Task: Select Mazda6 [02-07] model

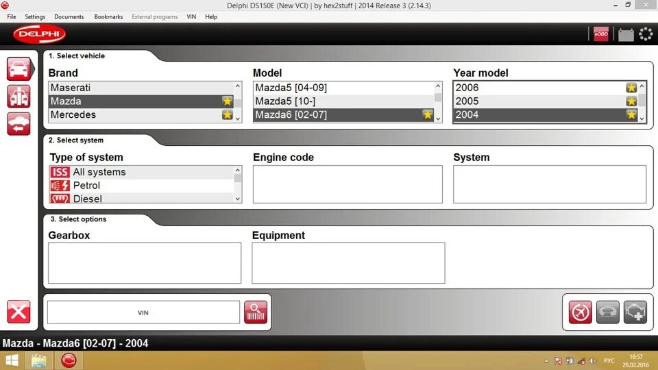Action: click(x=343, y=114)
